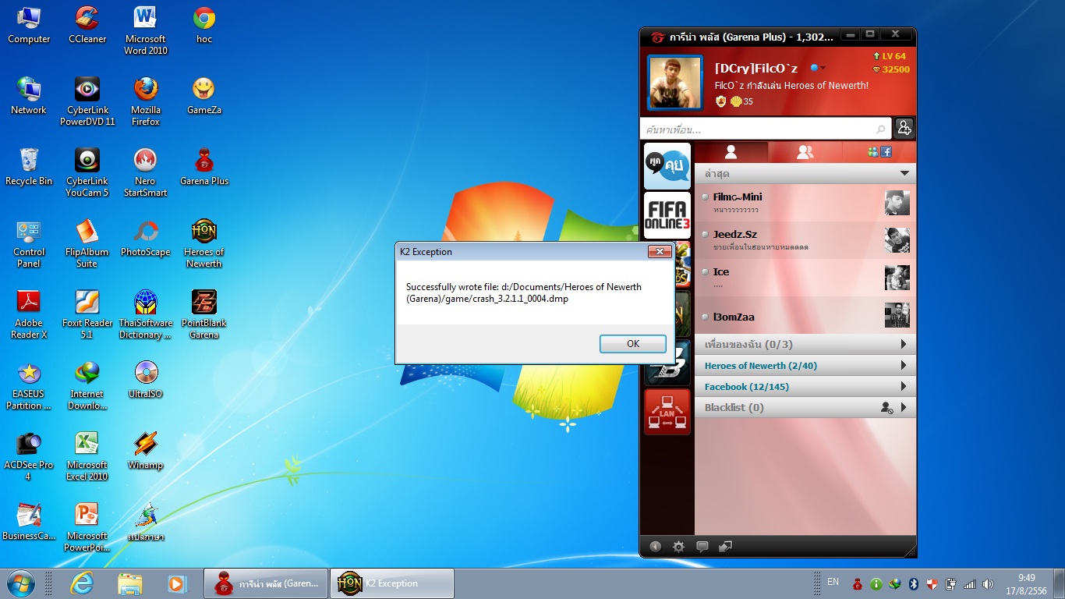This screenshot has height=599, width=1065.
Task: Select the PointBlank Garena desktop icon
Action: click(x=204, y=314)
